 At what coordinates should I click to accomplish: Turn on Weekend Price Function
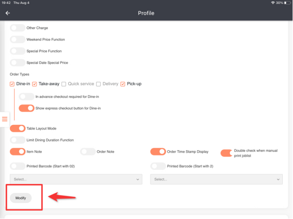click(17, 40)
